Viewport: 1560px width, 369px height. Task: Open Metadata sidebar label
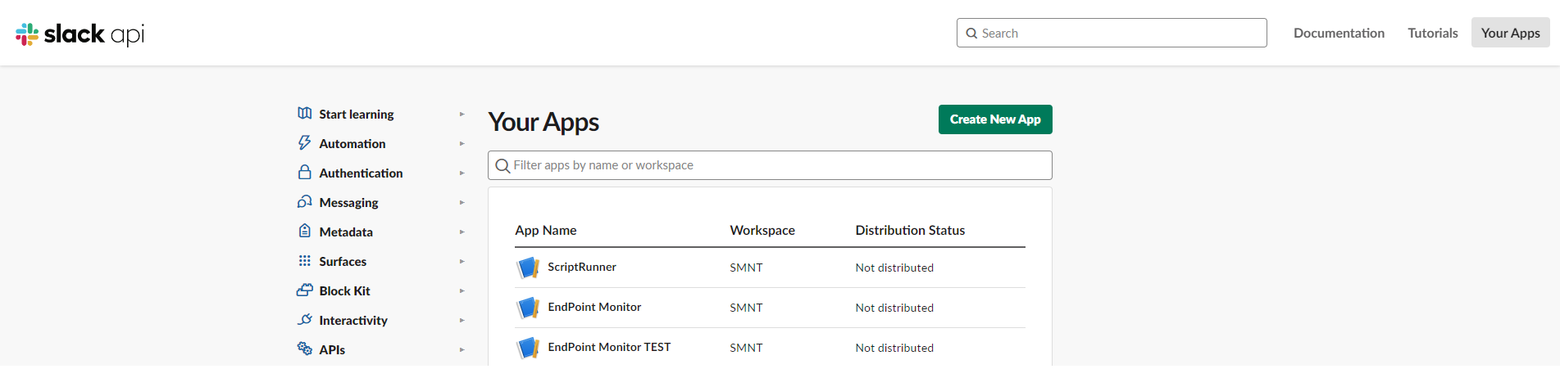346,232
